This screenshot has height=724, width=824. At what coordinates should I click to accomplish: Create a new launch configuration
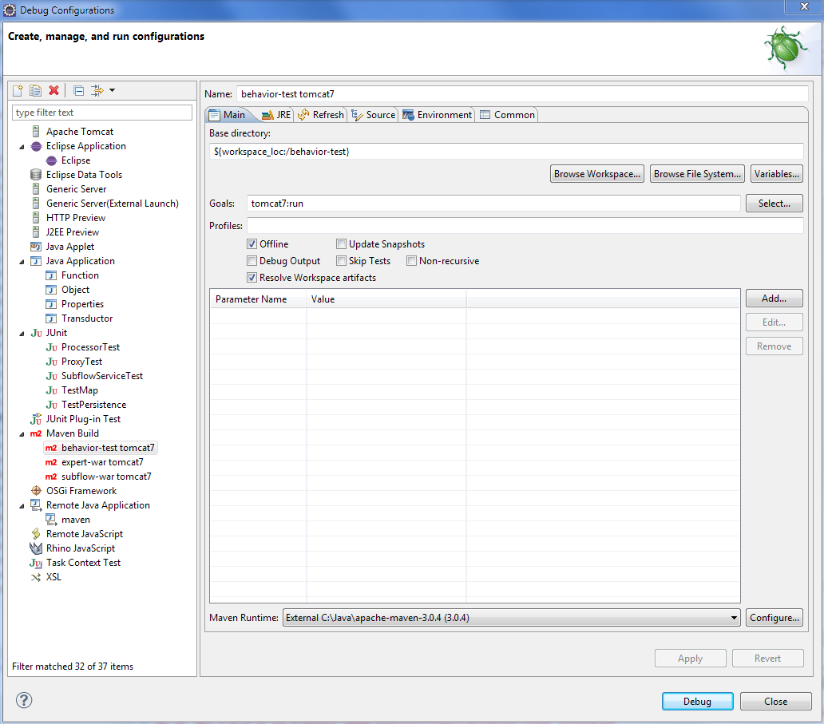18,90
